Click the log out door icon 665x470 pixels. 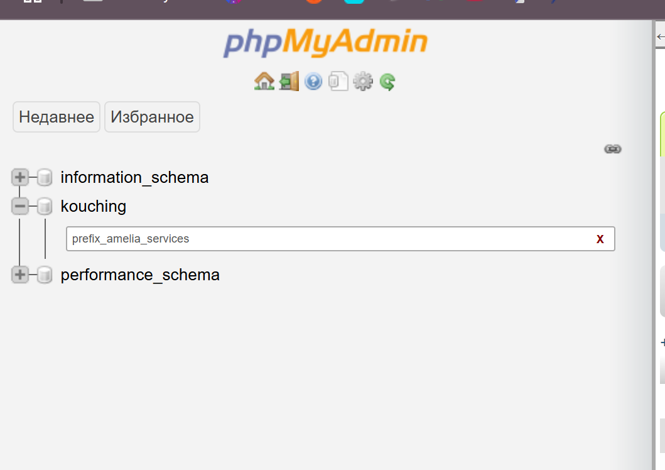click(x=289, y=81)
